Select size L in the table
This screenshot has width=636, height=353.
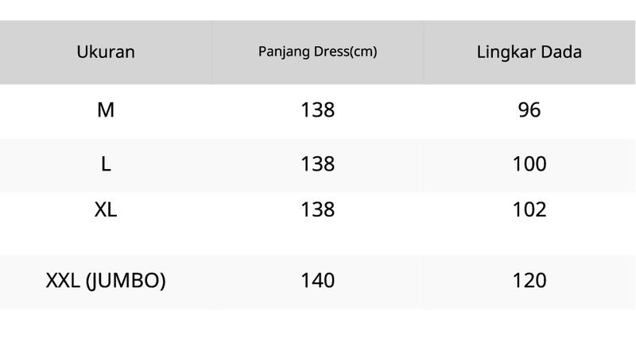[106, 164]
